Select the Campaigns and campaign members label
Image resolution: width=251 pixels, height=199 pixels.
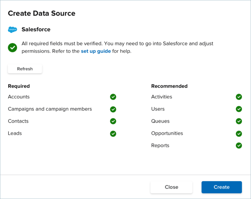tap(50, 109)
